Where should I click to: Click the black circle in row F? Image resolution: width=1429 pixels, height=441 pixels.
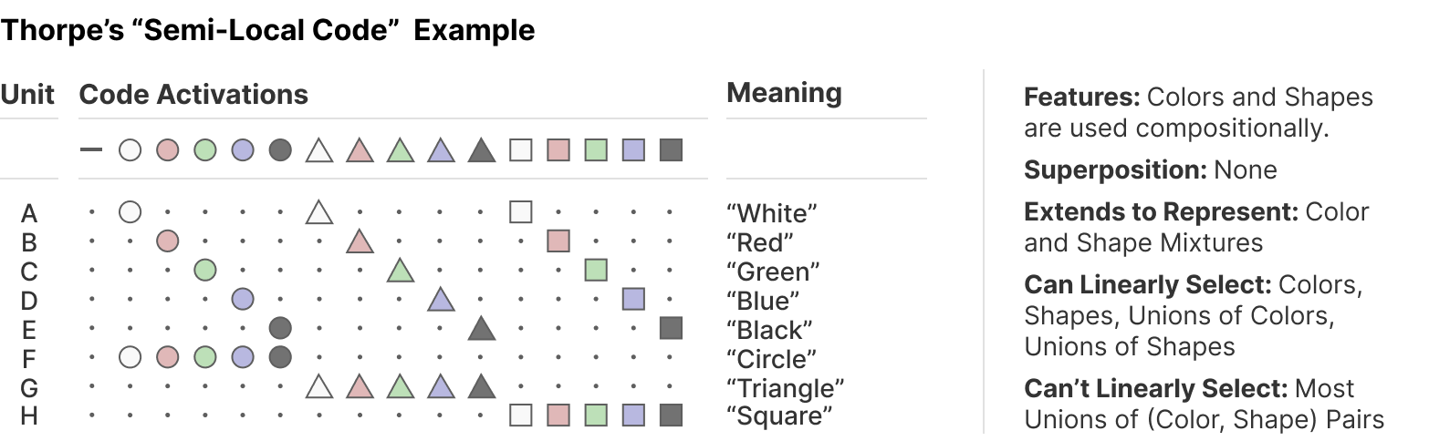(x=280, y=358)
